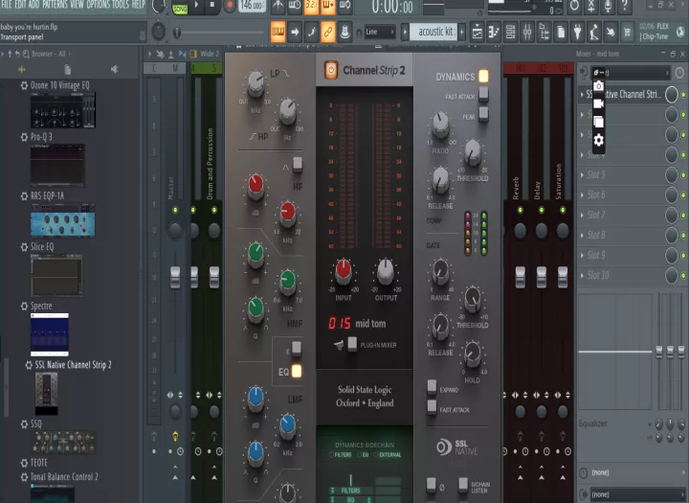Stop playback using the stop button

[x=212, y=6]
